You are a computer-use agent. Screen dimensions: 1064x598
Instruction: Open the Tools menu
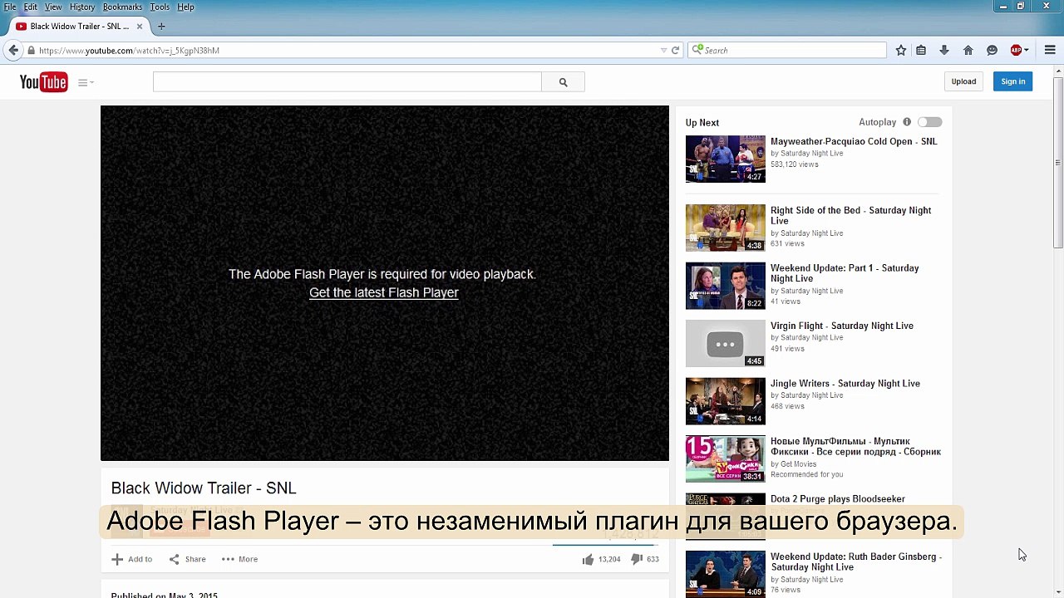(x=160, y=7)
